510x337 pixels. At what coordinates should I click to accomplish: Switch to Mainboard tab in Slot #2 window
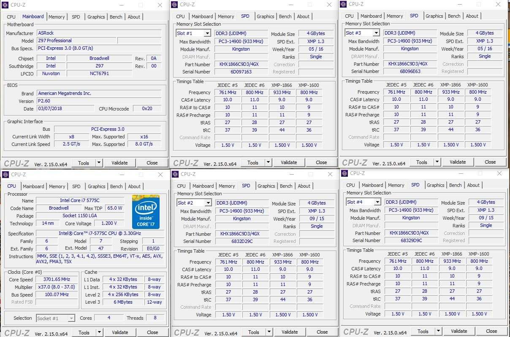(x=203, y=186)
